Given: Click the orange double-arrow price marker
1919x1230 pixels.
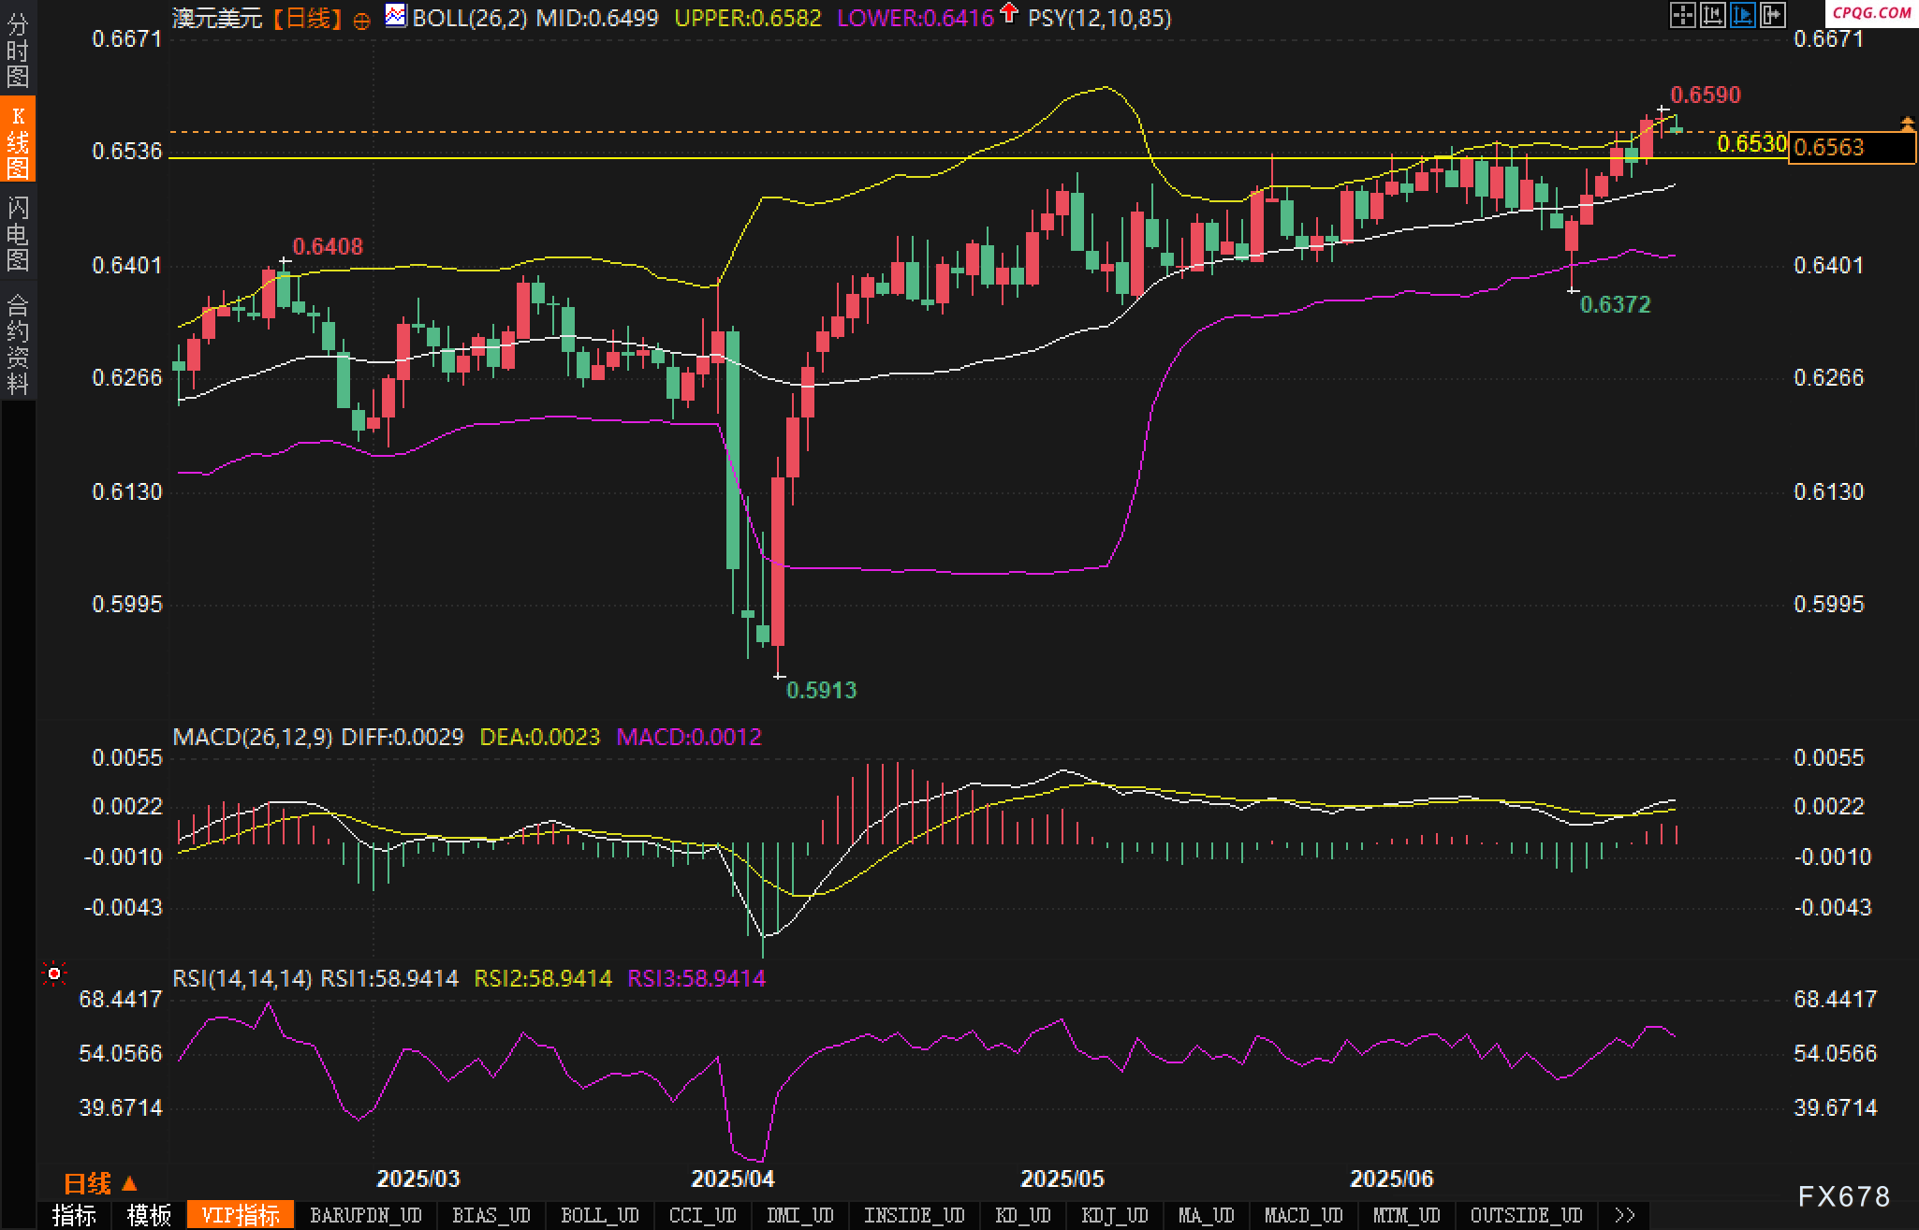Looking at the screenshot, I should click(1906, 124).
